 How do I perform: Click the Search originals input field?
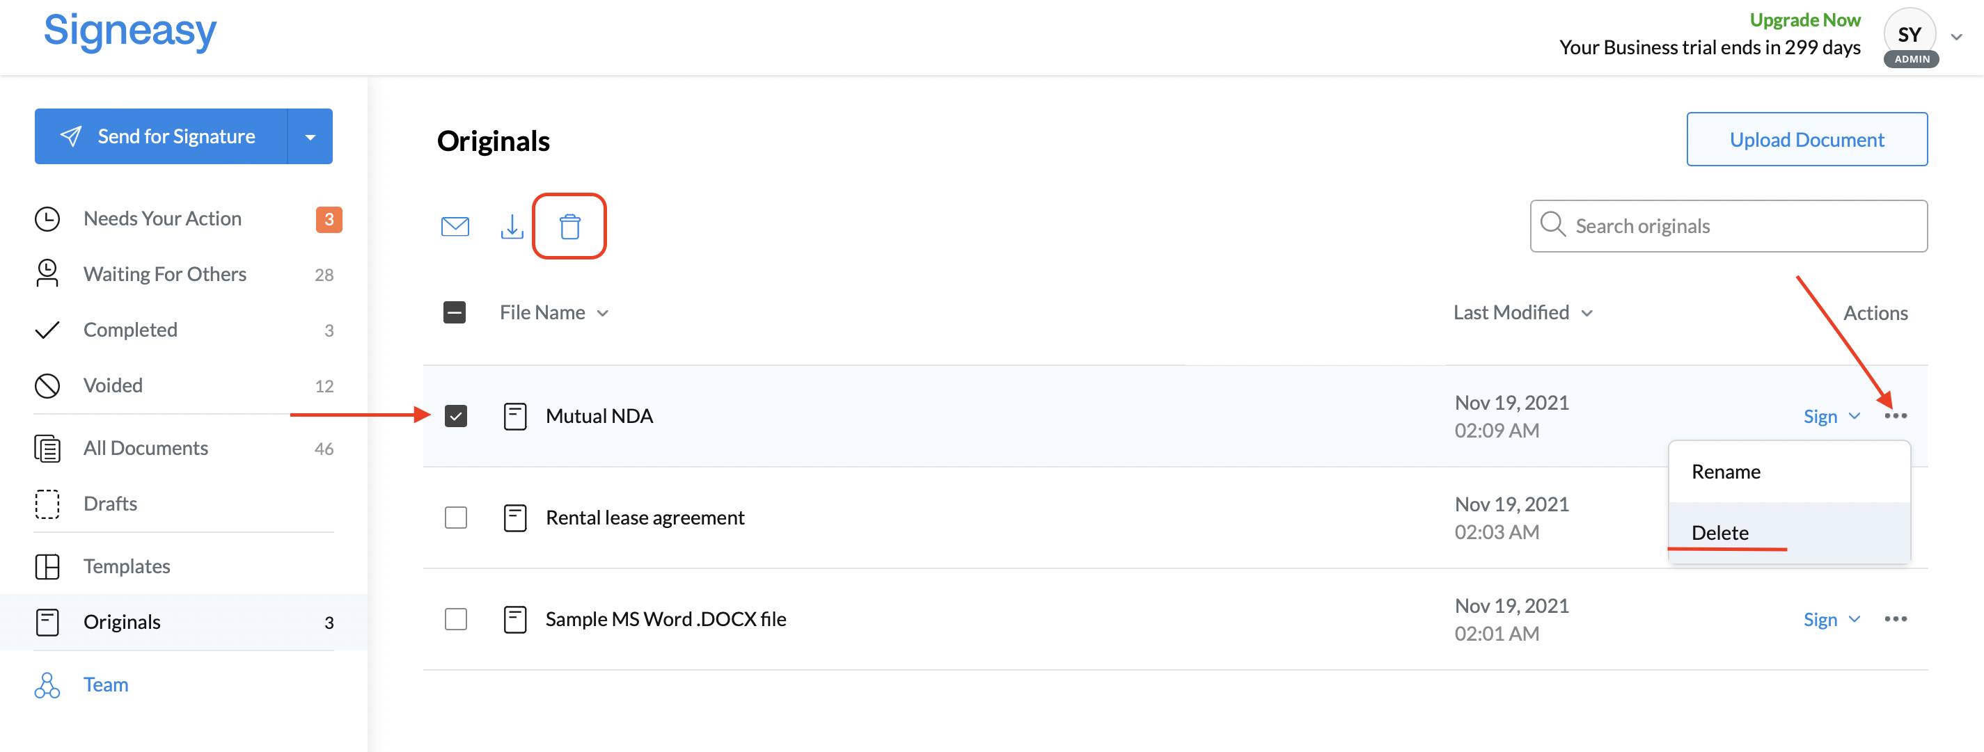point(1729,226)
